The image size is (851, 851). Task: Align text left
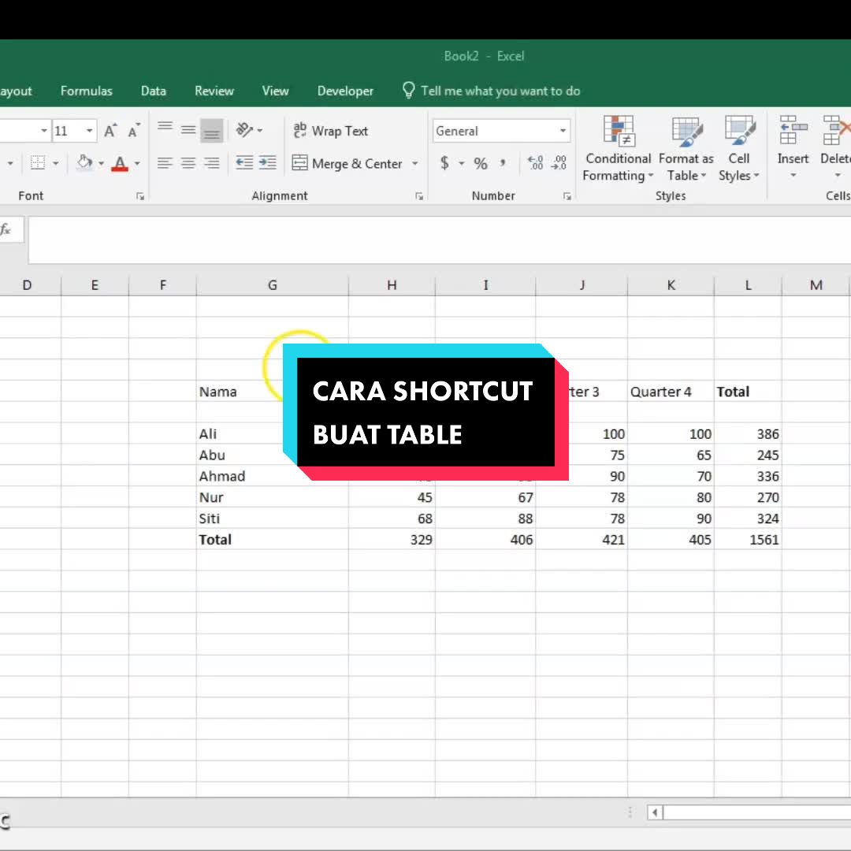165,163
